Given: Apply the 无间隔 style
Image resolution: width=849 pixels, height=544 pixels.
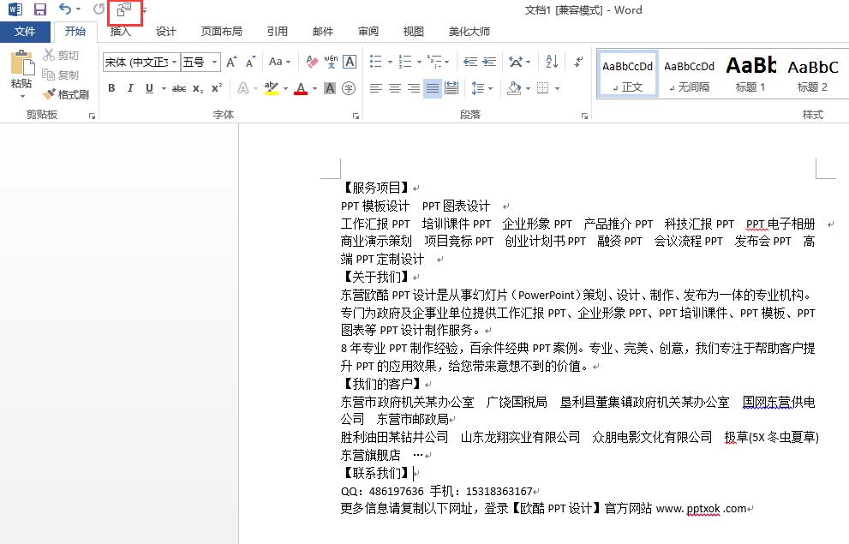Looking at the screenshot, I should (x=690, y=75).
